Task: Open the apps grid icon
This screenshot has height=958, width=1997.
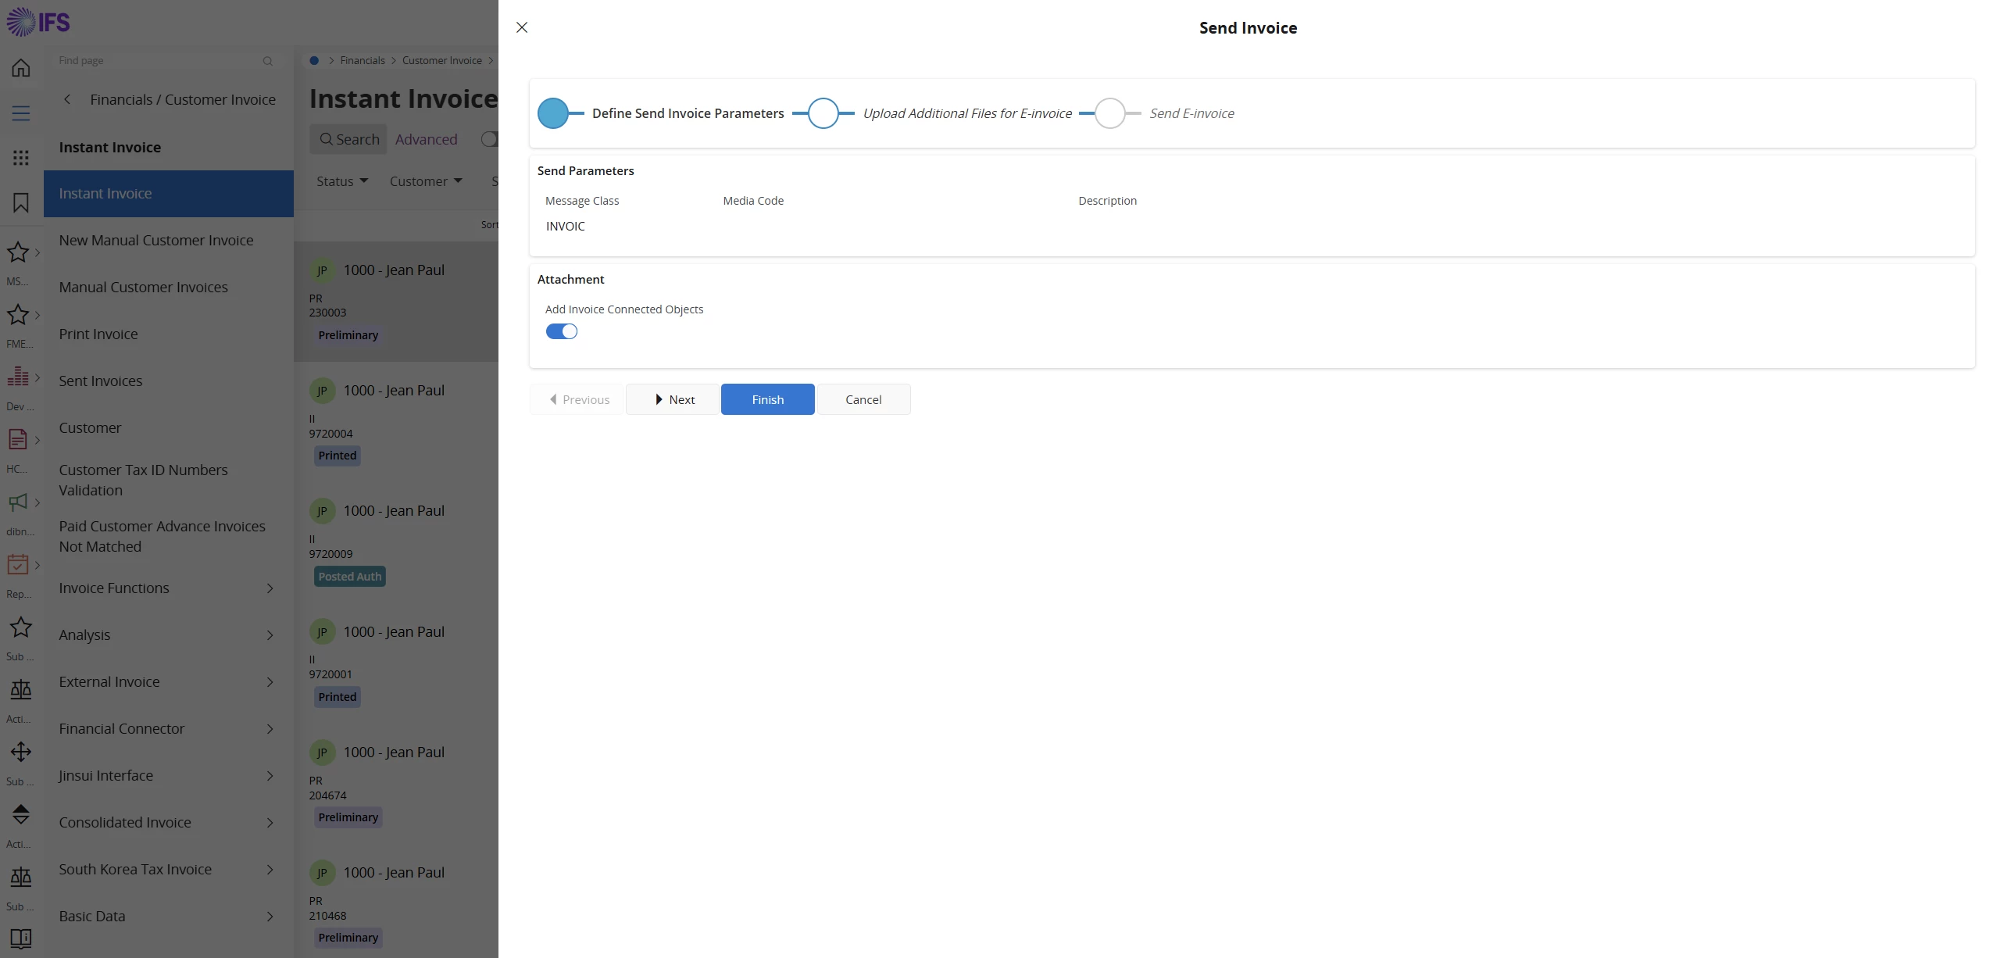Action: coord(21,158)
